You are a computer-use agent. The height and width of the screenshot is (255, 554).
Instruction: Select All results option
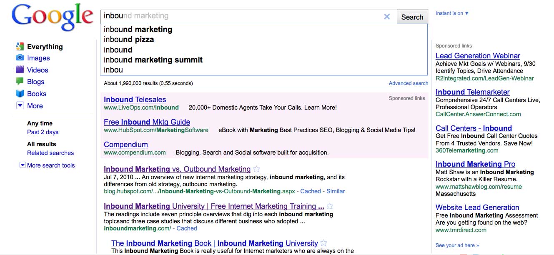[41, 144]
